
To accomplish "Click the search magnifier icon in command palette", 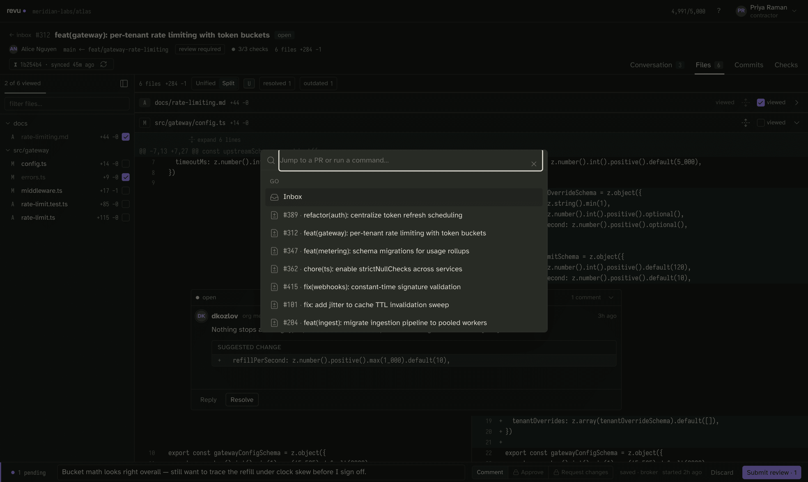I will pyautogui.click(x=271, y=160).
